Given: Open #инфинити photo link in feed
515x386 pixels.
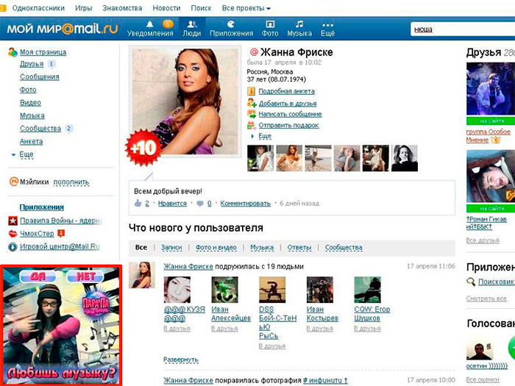Looking at the screenshot, I should coord(325,380).
